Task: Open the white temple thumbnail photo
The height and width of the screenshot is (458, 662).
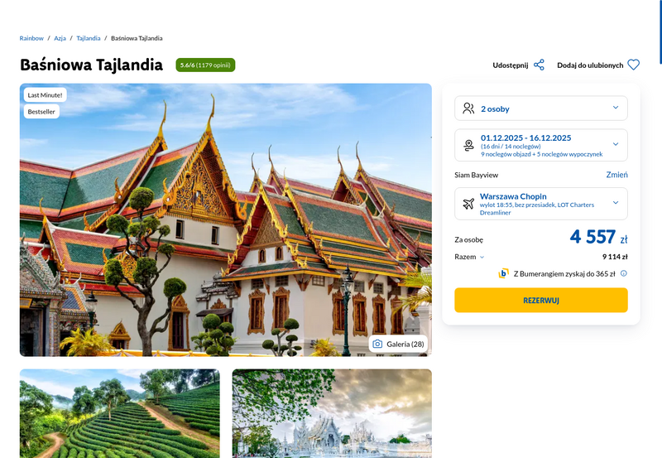Action: coord(332,413)
